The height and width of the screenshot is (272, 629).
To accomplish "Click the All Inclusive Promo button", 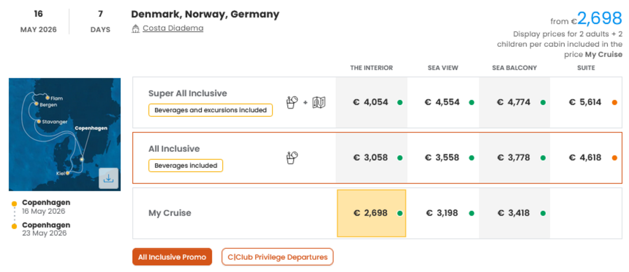I will 172,257.
